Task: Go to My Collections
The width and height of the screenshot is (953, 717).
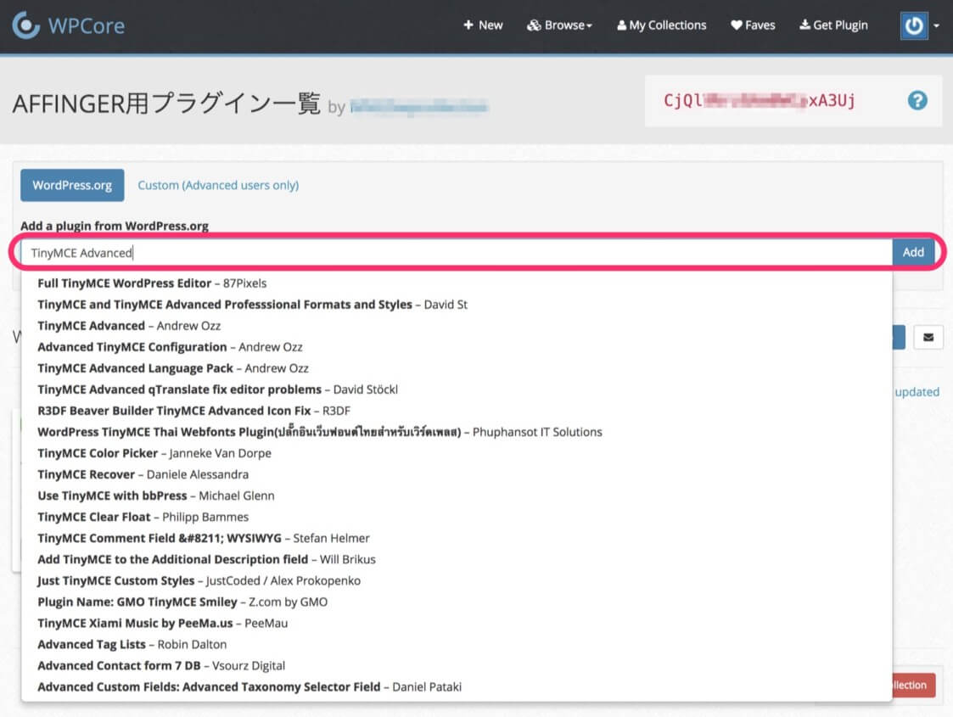Action: pos(661,25)
